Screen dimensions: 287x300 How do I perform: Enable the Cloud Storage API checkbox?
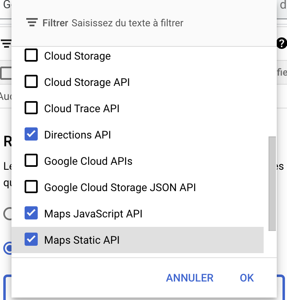31,81
